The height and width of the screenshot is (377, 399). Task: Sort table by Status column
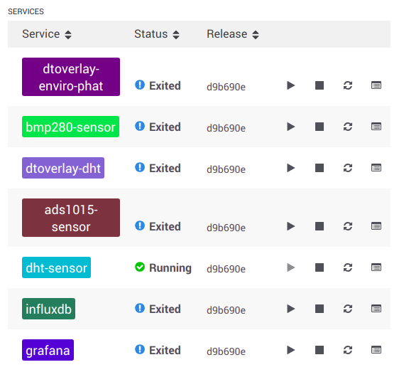point(157,34)
